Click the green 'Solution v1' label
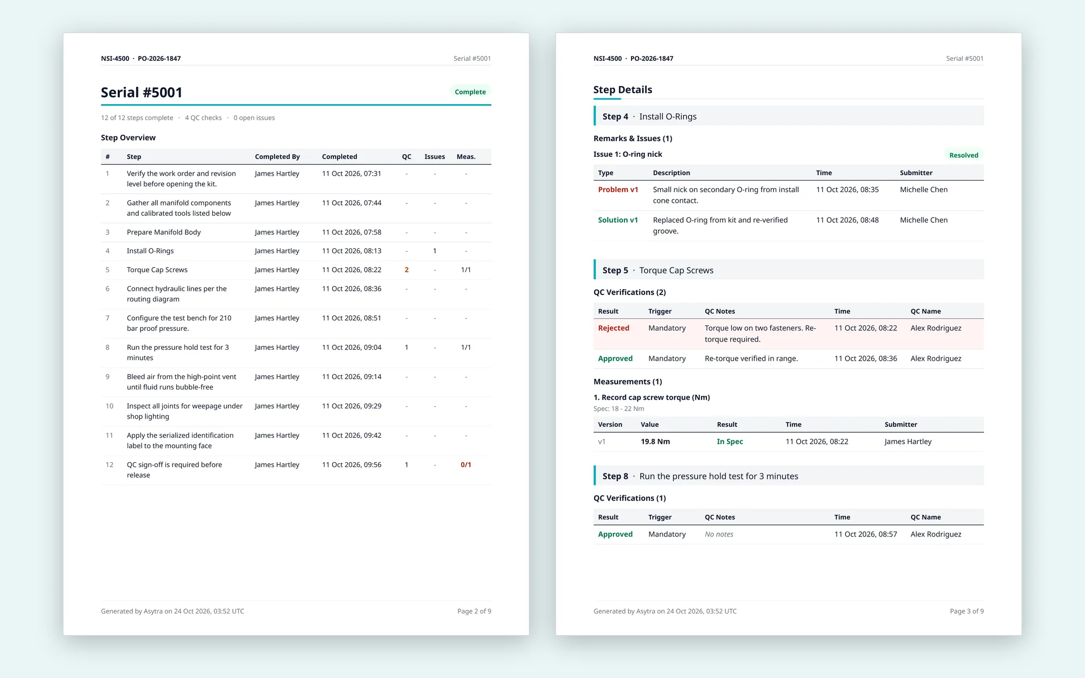1085x678 pixels. (618, 220)
